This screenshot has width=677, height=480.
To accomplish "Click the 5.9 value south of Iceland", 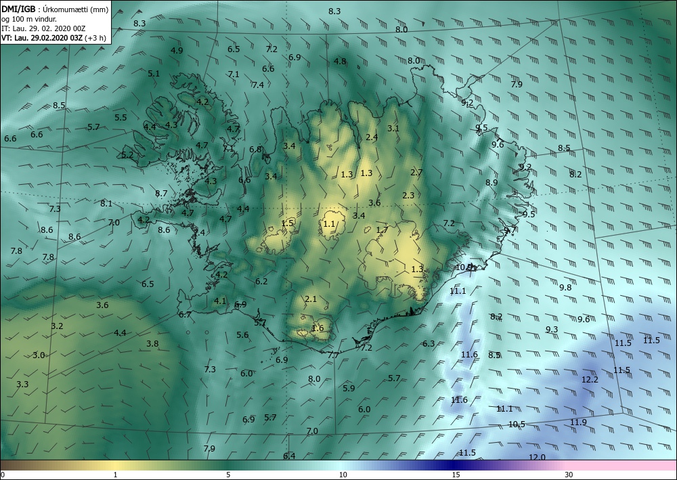I will [x=349, y=388].
